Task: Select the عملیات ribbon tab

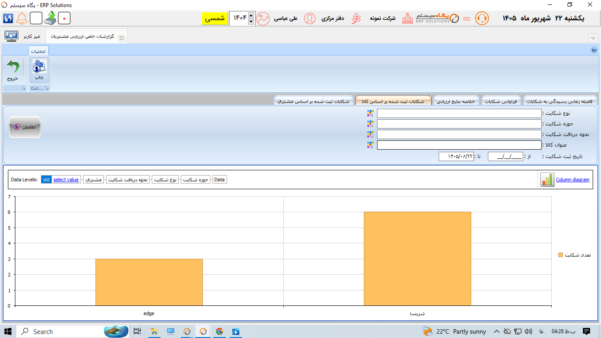Action: 38,51
